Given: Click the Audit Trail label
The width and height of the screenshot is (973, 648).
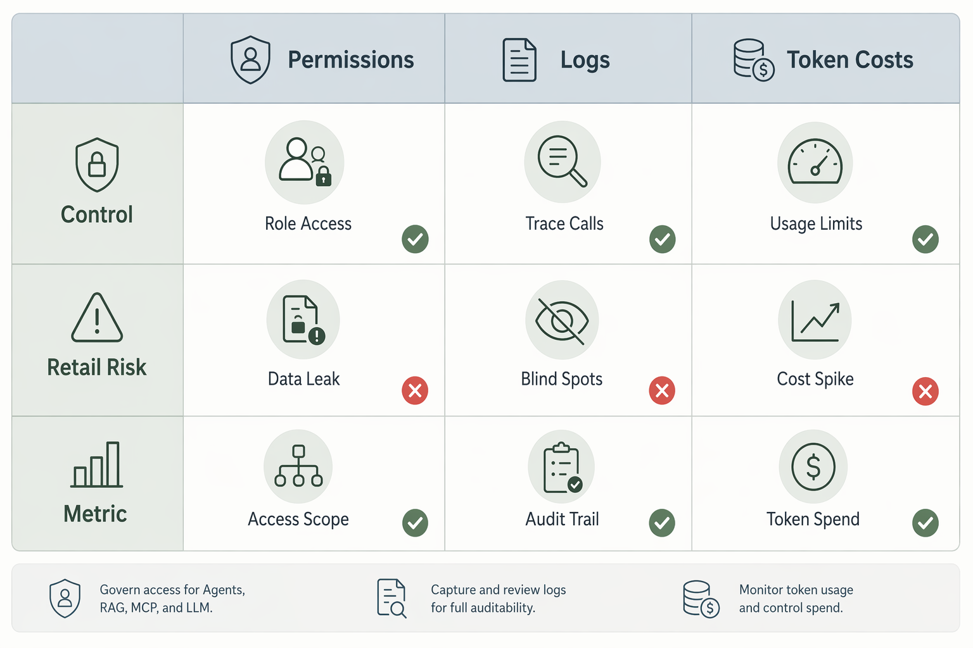Looking at the screenshot, I should point(563,519).
